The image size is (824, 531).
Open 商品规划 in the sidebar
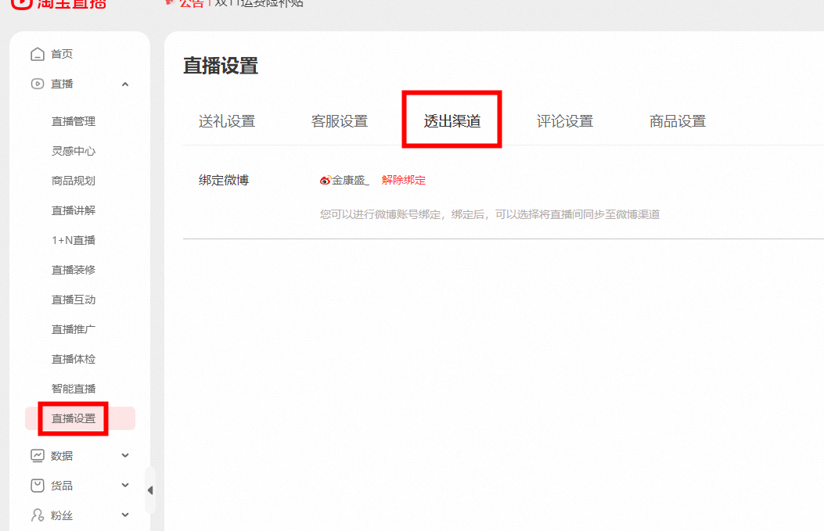coord(74,181)
